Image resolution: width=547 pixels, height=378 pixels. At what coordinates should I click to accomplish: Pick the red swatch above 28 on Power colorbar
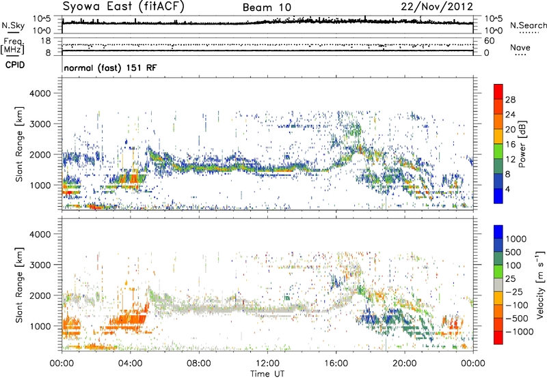tap(498, 92)
